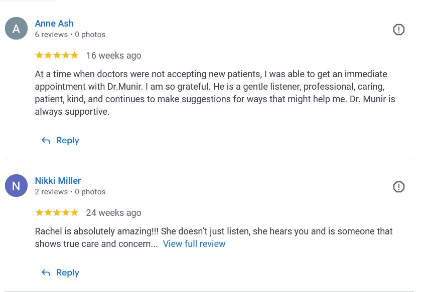This screenshot has height=292, width=424.
Task: Click the '24 weeks ago' timestamp
Action: point(113,213)
